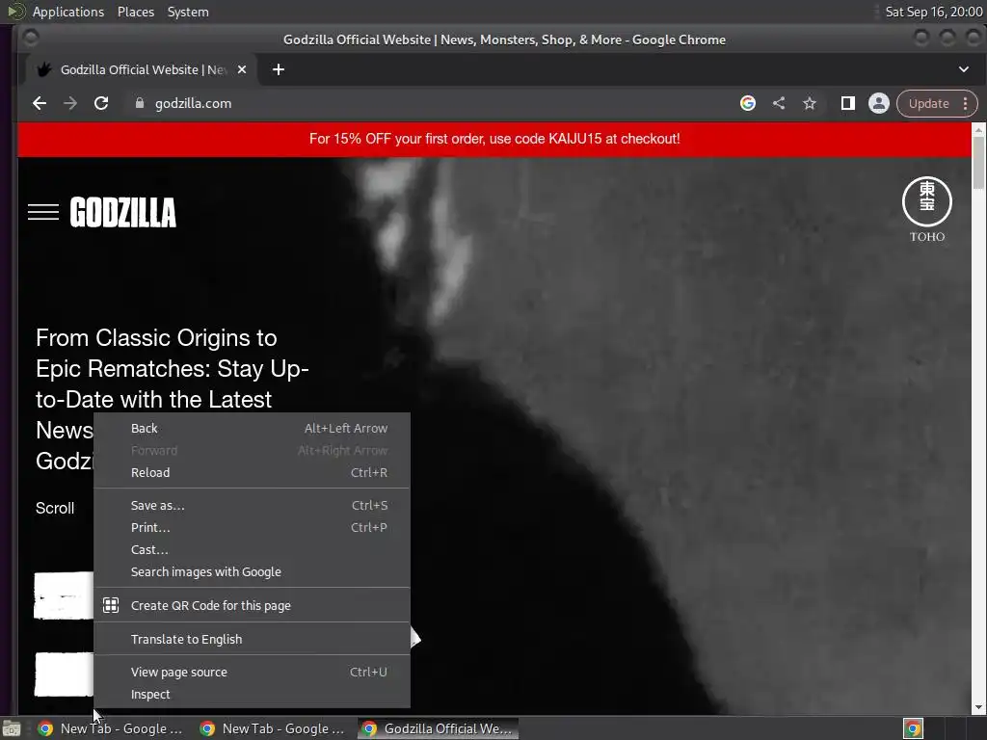
Task: Choose Translate to English
Action: click(x=252, y=639)
